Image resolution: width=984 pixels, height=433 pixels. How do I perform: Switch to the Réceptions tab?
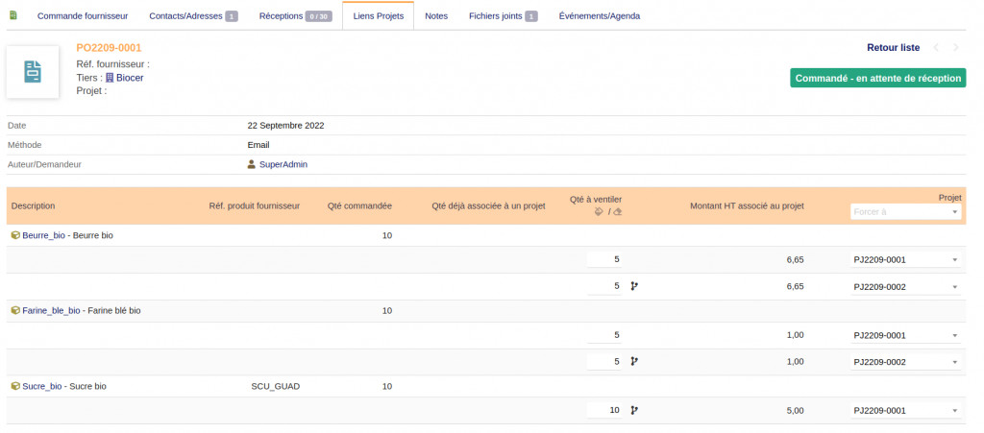tap(295, 16)
